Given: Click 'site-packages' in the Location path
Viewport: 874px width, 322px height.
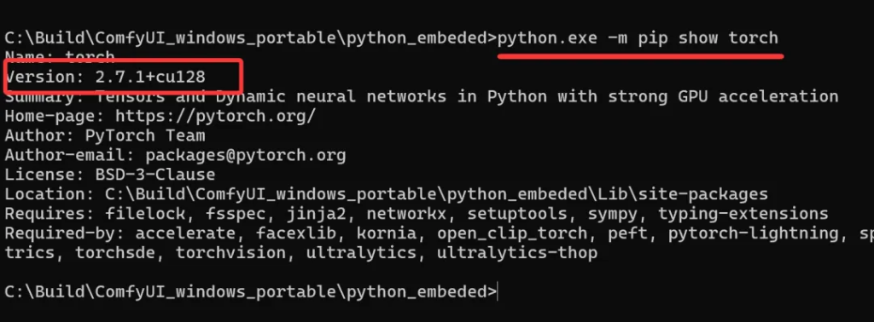Looking at the screenshot, I should click(703, 194).
